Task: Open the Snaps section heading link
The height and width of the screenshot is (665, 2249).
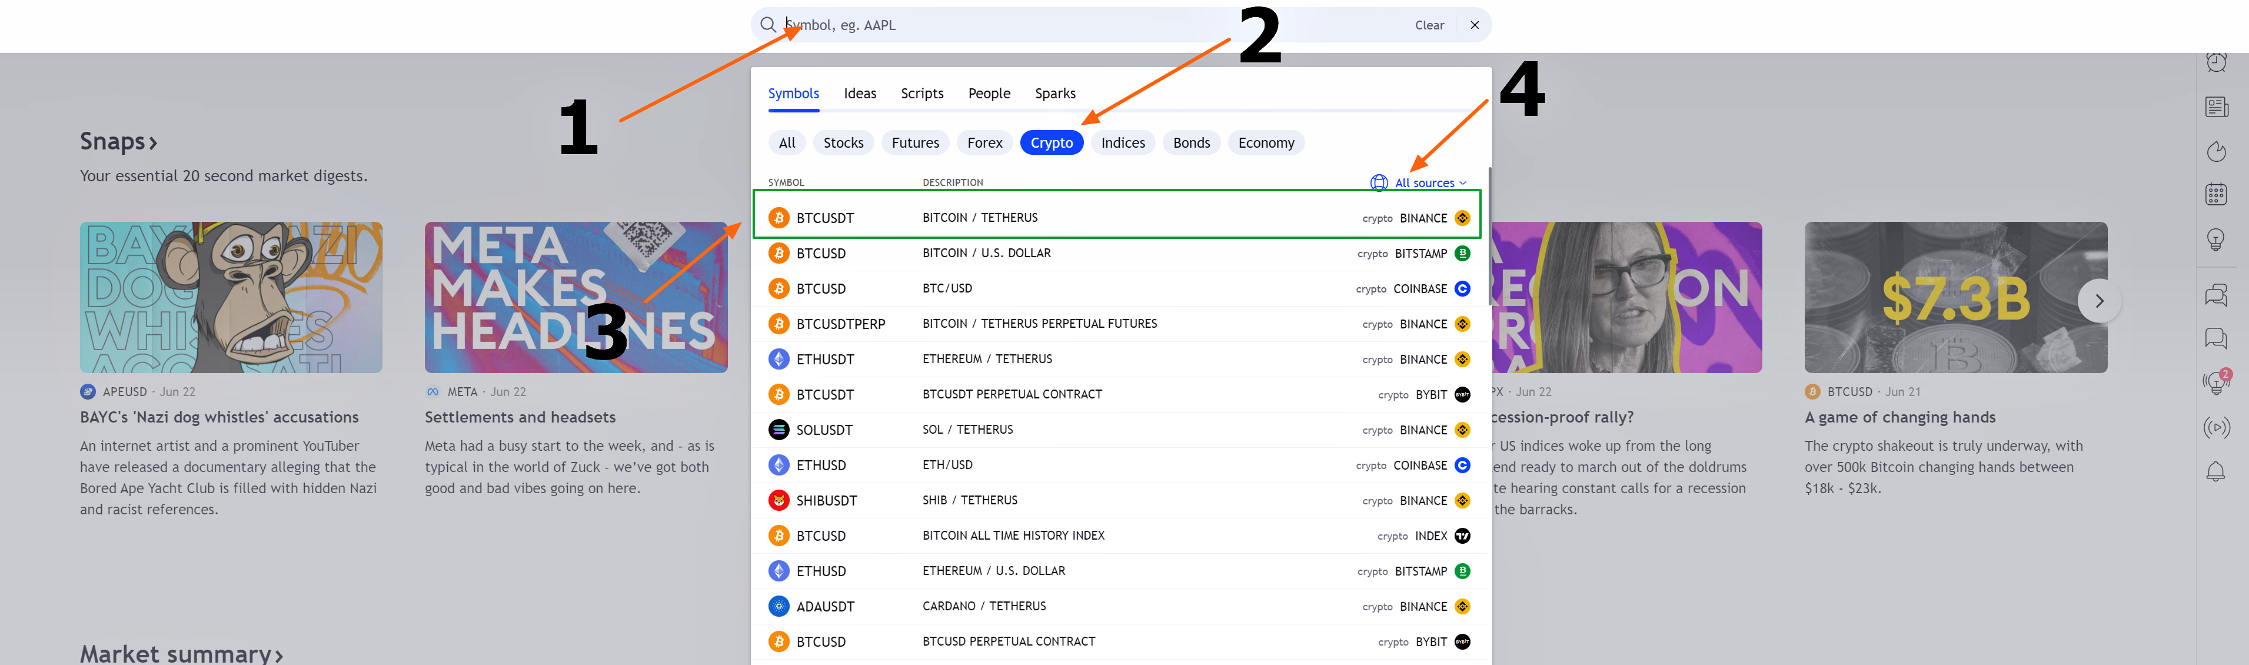Action: (x=119, y=141)
